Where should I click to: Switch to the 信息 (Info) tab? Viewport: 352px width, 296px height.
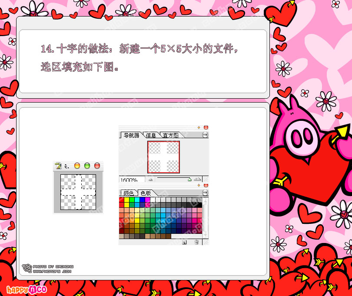tap(151, 135)
